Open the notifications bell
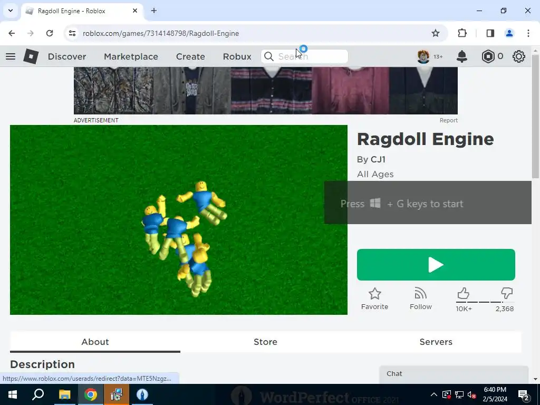The image size is (540, 405). tap(461, 56)
